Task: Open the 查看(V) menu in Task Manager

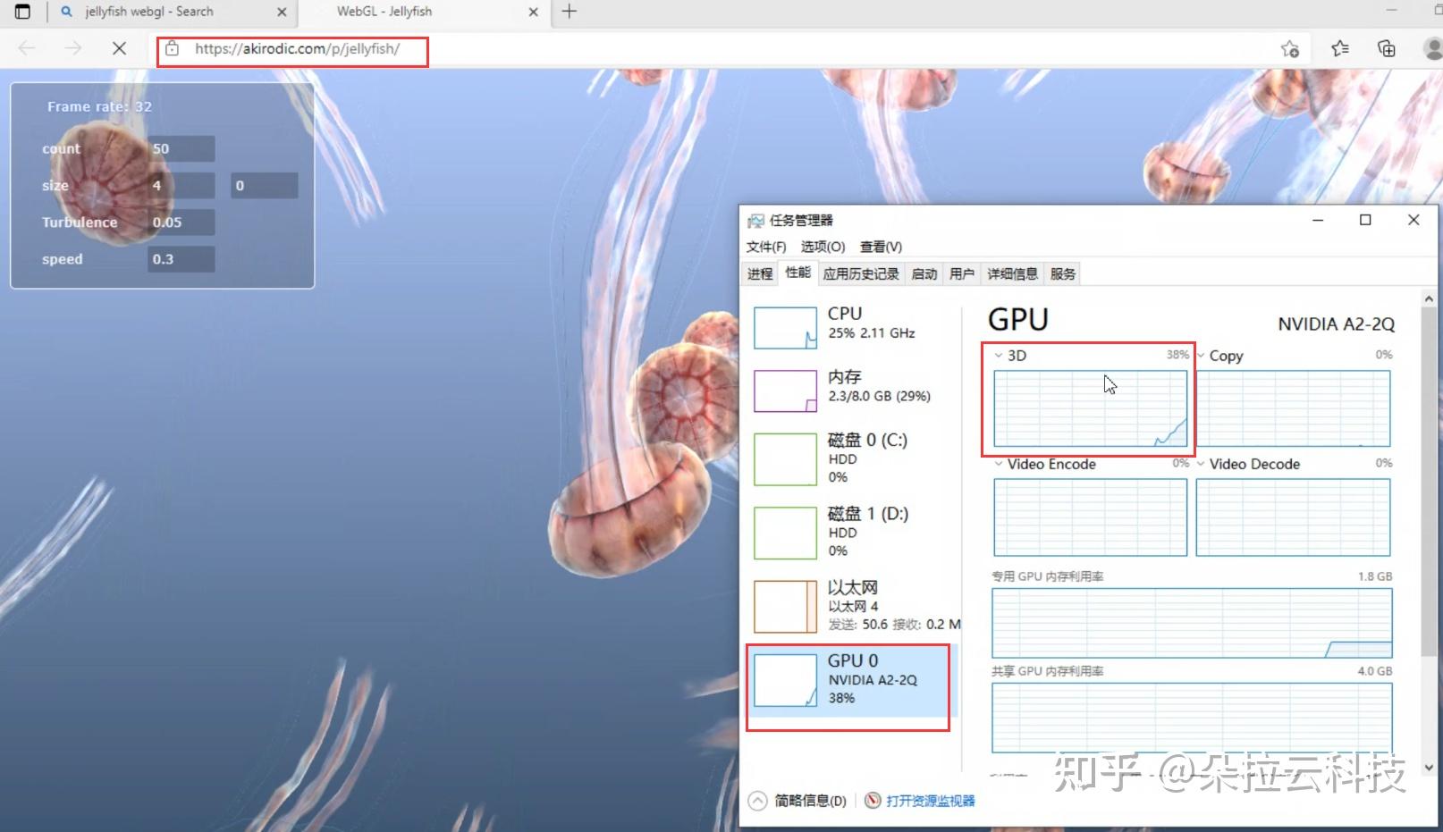Action: point(881,247)
